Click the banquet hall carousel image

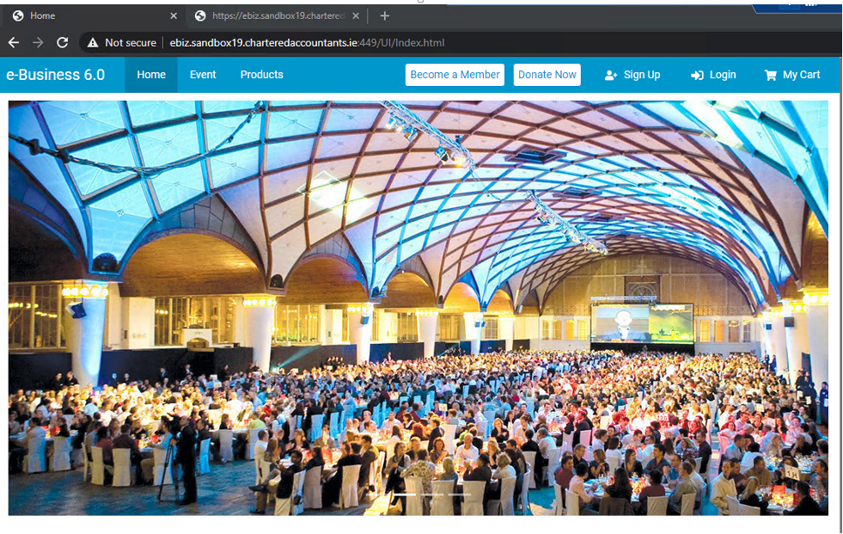coord(418,308)
